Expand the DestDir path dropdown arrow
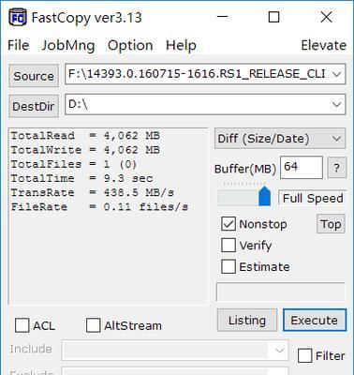Screen dimensions: 354x375 336,104
